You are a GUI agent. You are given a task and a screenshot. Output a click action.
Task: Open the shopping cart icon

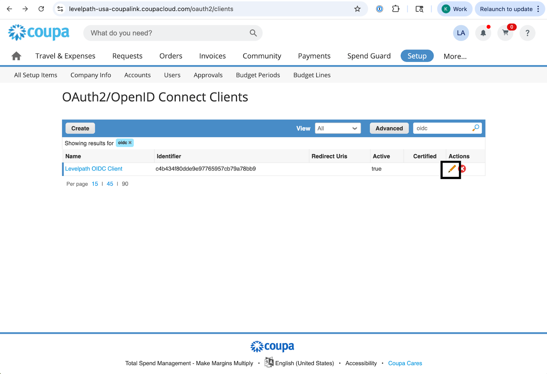pyautogui.click(x=505, y=33)
